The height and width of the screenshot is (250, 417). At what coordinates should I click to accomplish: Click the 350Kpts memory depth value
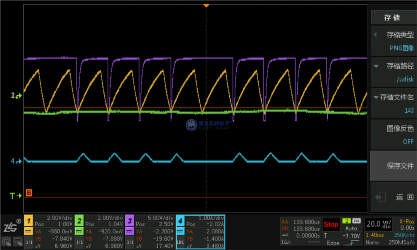click(x=404, y=235)
